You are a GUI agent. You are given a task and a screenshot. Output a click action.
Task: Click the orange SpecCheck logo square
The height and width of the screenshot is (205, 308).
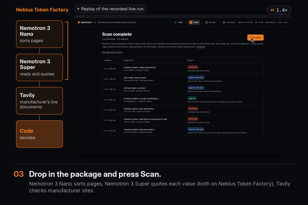point(79,23)
